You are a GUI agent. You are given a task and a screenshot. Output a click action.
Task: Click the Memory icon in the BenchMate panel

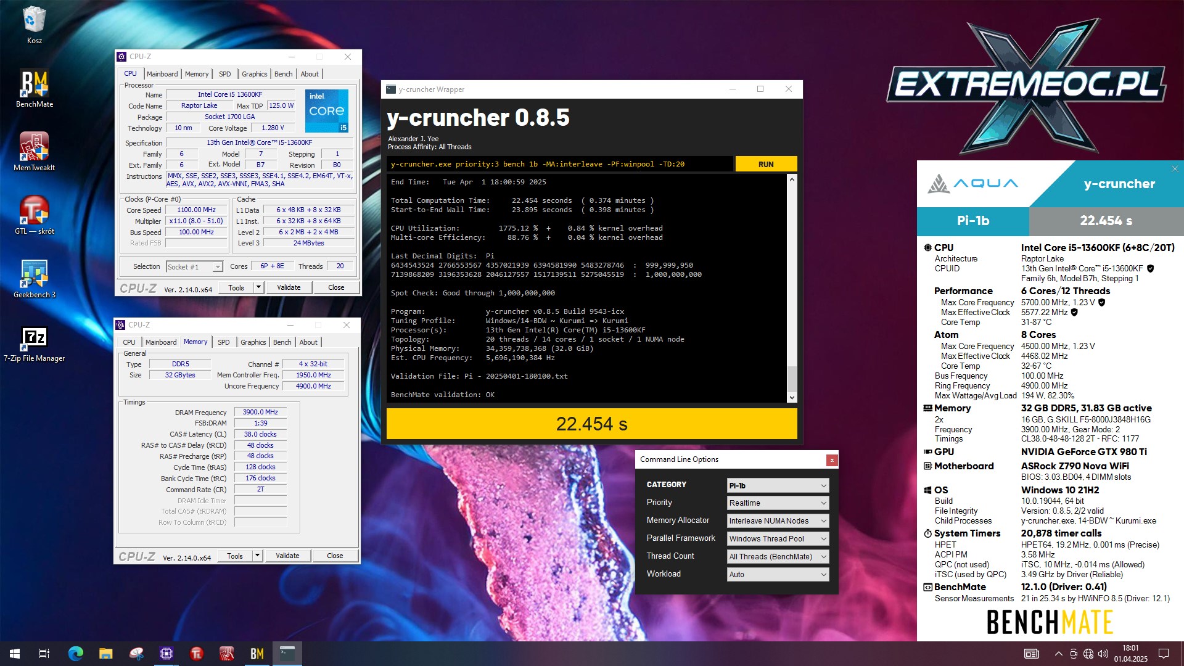[927, 408]
